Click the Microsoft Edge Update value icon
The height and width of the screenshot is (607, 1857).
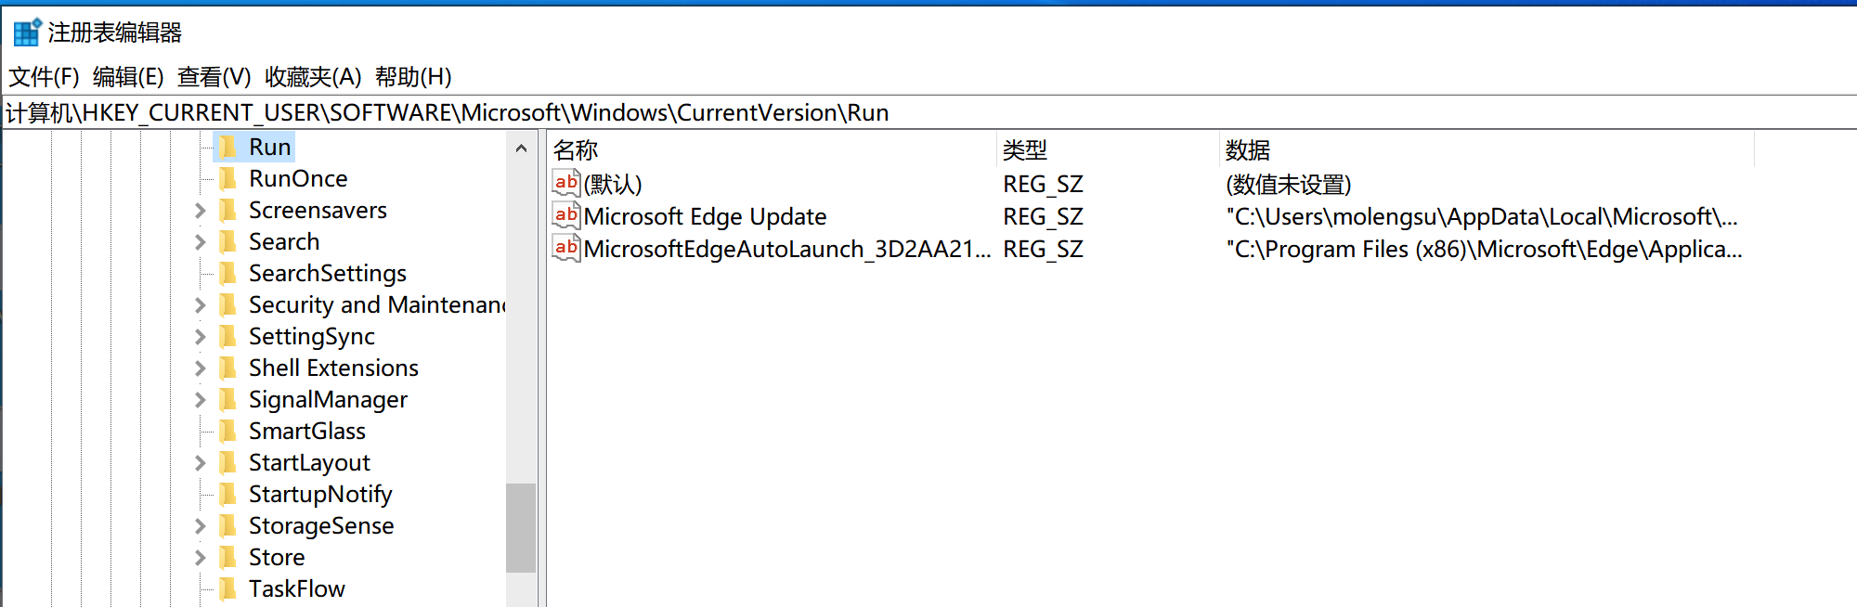coord(565,216)
